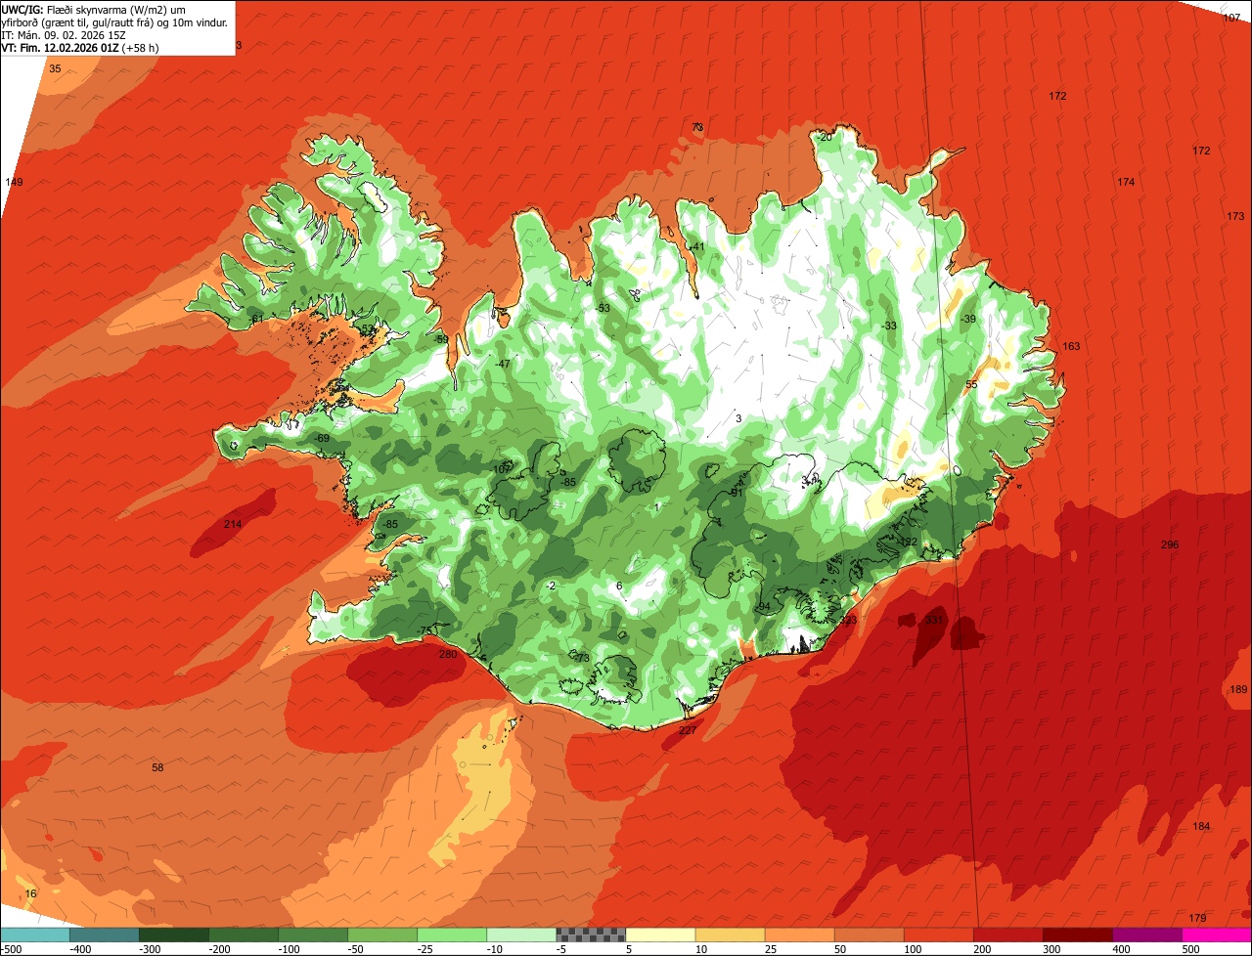Click the teal legend swatch between -500 and -400
Image resolution: width=1252 pixels, height=956 pixels.
point(35,934)
